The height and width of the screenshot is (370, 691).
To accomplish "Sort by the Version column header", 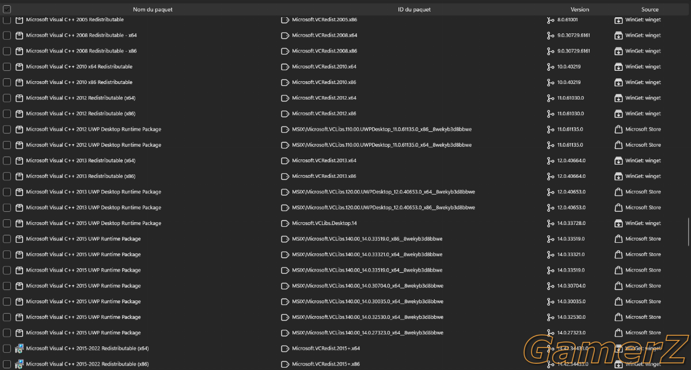I will (x=580, y=9).
